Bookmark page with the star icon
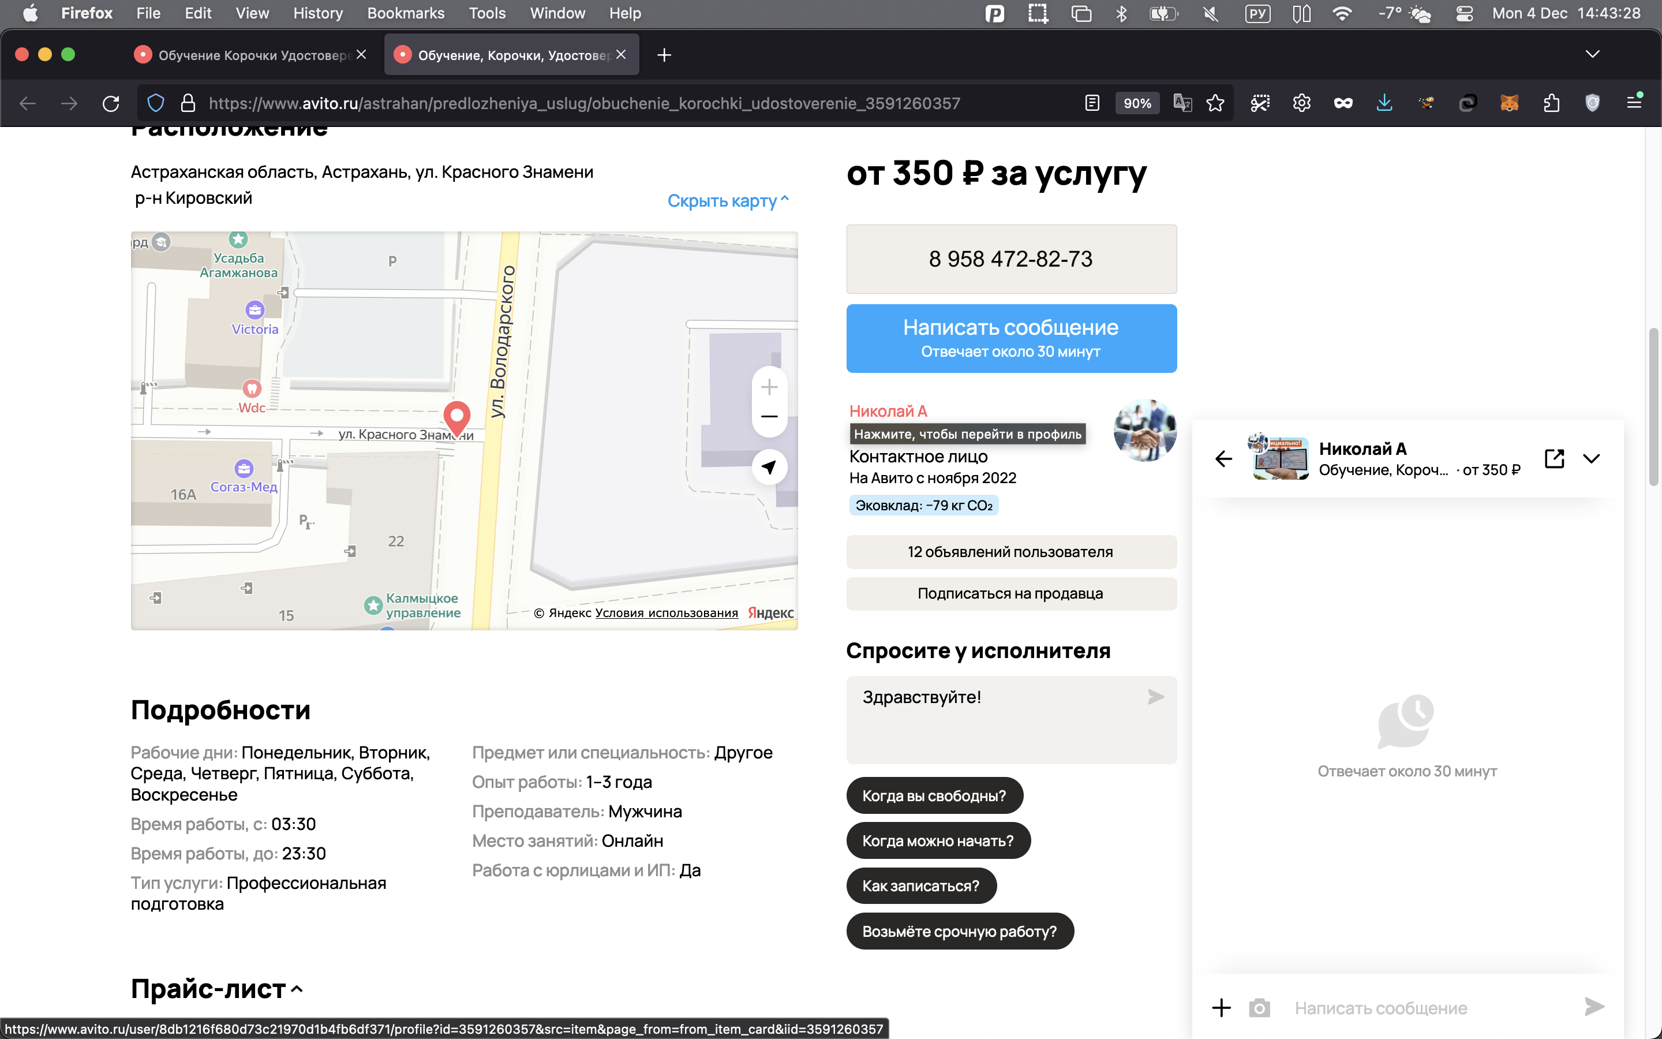This screenshot has width=1662, height=1039. tap(1215, 103)
